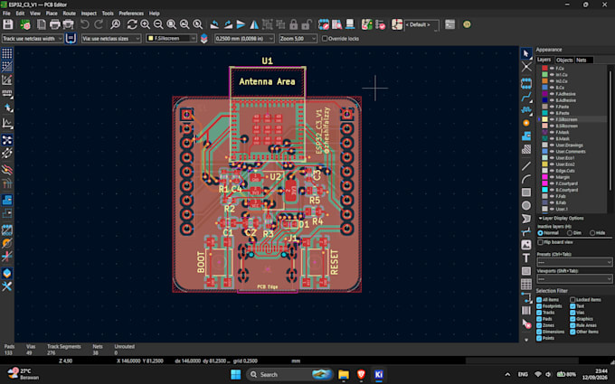615x384 pixels.
Task: Open the Find tool magnifier
Action: coord(116,24)
